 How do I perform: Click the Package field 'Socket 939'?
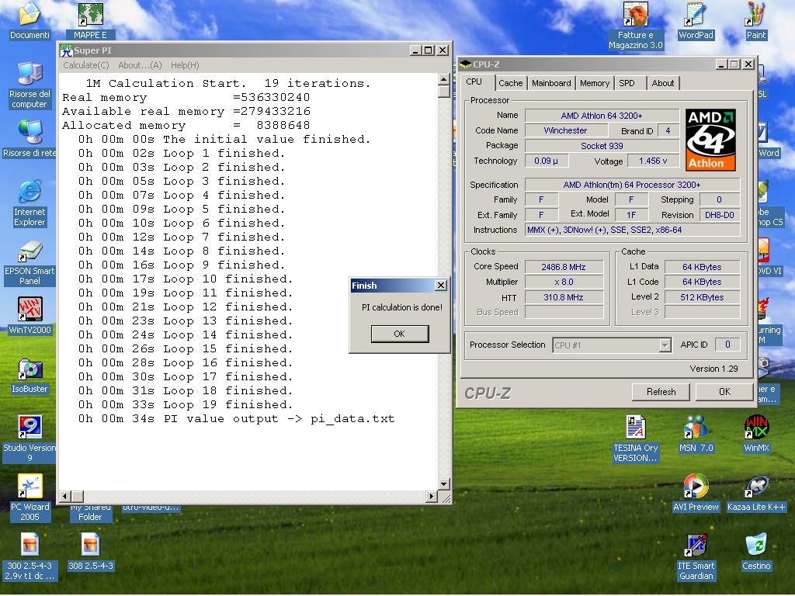(602, 146)
